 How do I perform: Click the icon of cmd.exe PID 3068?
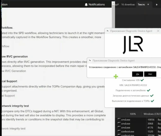pyautogui.click(x=119, y=123)
